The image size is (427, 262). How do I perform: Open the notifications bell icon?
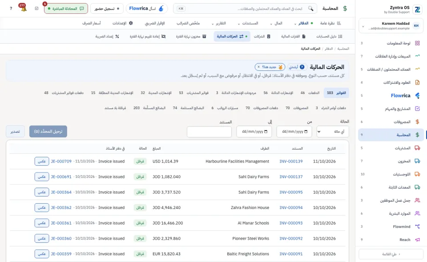[24, 8]
